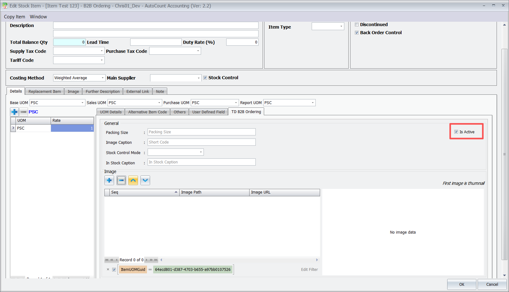Go to previous record in image navigator
This screenshot has height=292, width=509.
coord(117,260)
